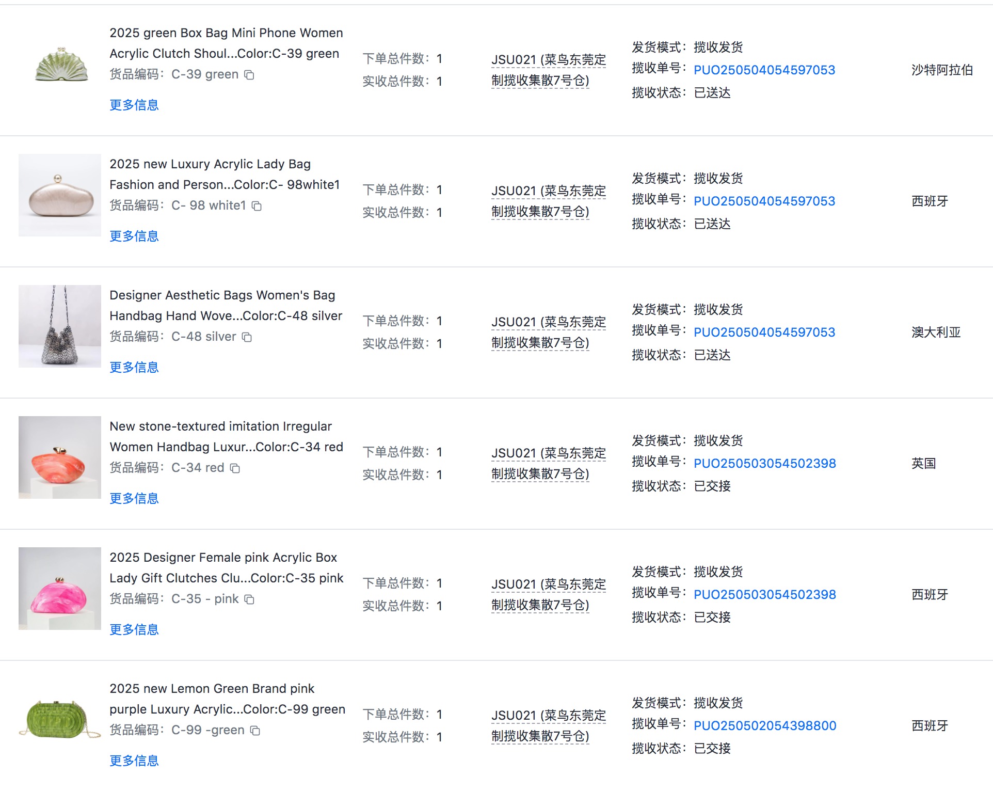
Task: Copy product code C-48 silver
Action: (x=247, y=337)
